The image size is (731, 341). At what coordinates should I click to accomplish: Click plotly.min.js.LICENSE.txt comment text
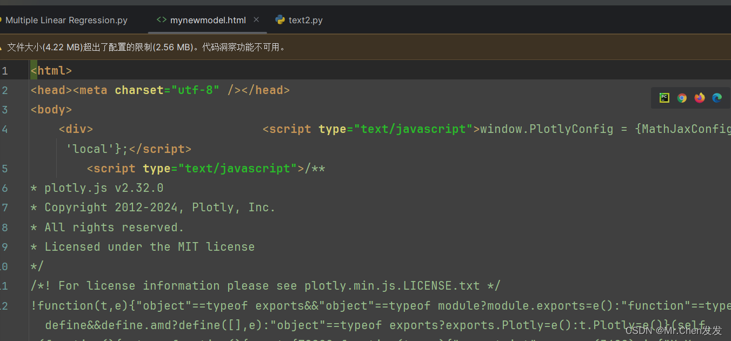(x=392, y=285)
